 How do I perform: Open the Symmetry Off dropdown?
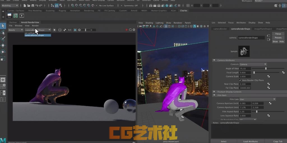pos(131,6)
